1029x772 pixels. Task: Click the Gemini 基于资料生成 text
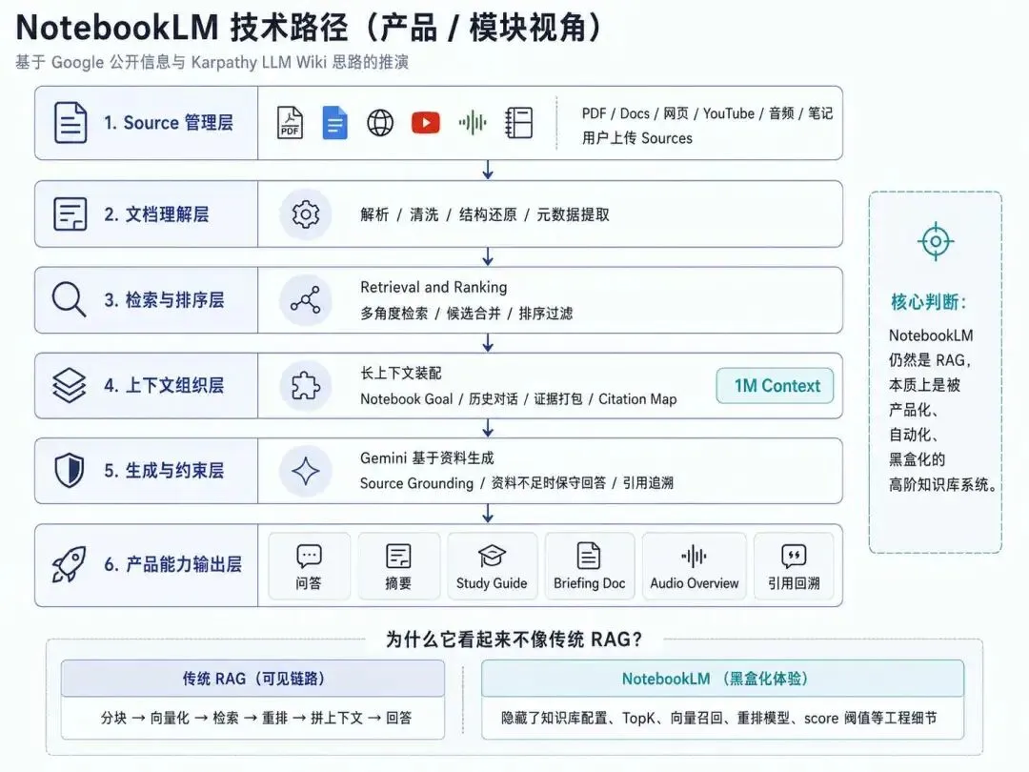[x=427, y=457]
